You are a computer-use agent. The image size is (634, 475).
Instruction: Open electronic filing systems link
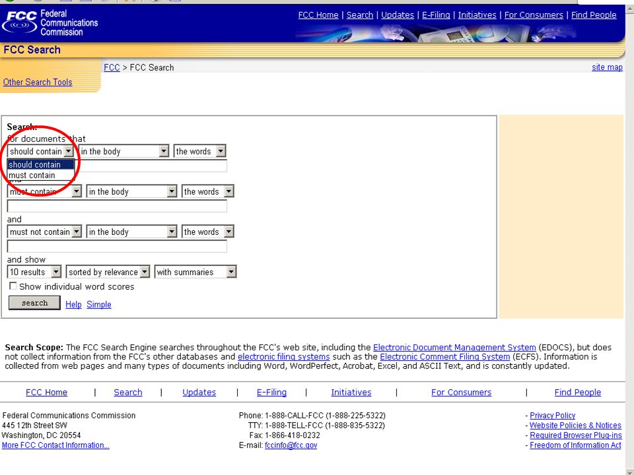pyautogui.click(x=284, y=357)
